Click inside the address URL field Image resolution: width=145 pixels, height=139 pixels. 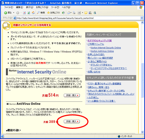[77, 18]
